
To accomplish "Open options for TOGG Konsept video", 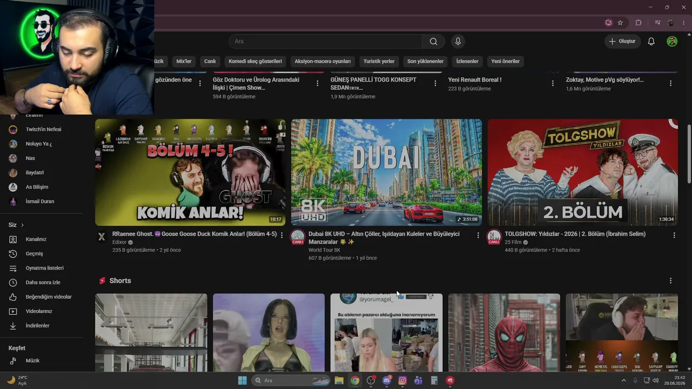I will 435,83.
